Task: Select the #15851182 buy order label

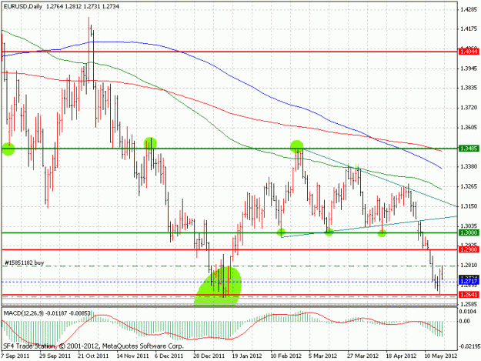Action: tap(24, 262)
